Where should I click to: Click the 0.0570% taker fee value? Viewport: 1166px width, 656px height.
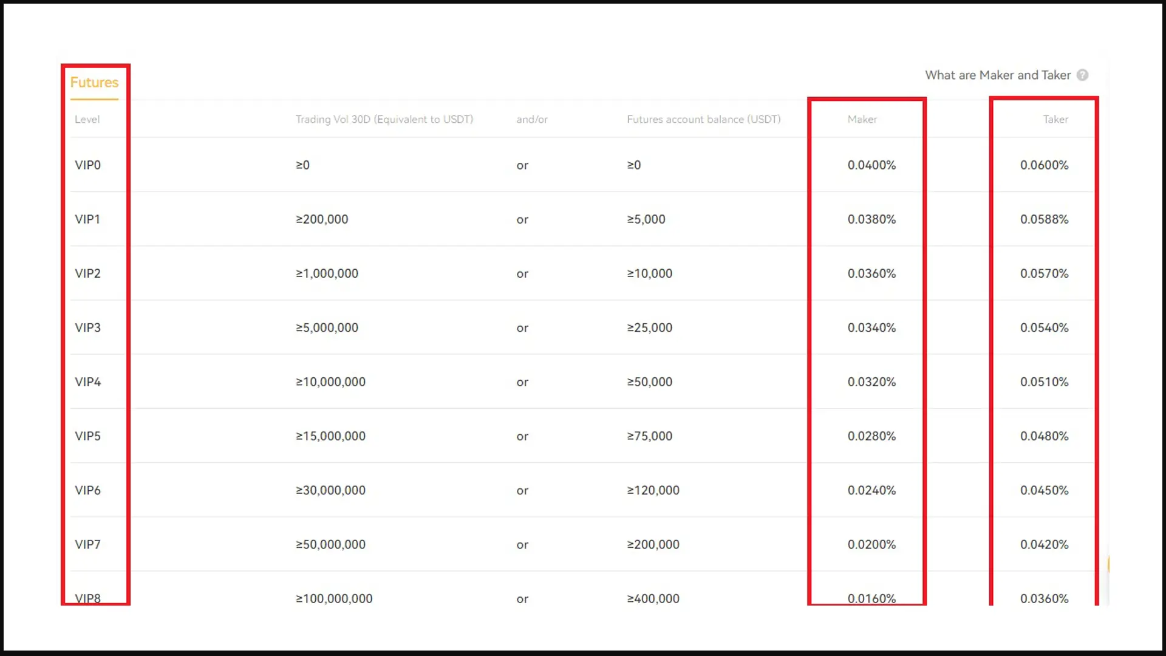click(1044, 273)
